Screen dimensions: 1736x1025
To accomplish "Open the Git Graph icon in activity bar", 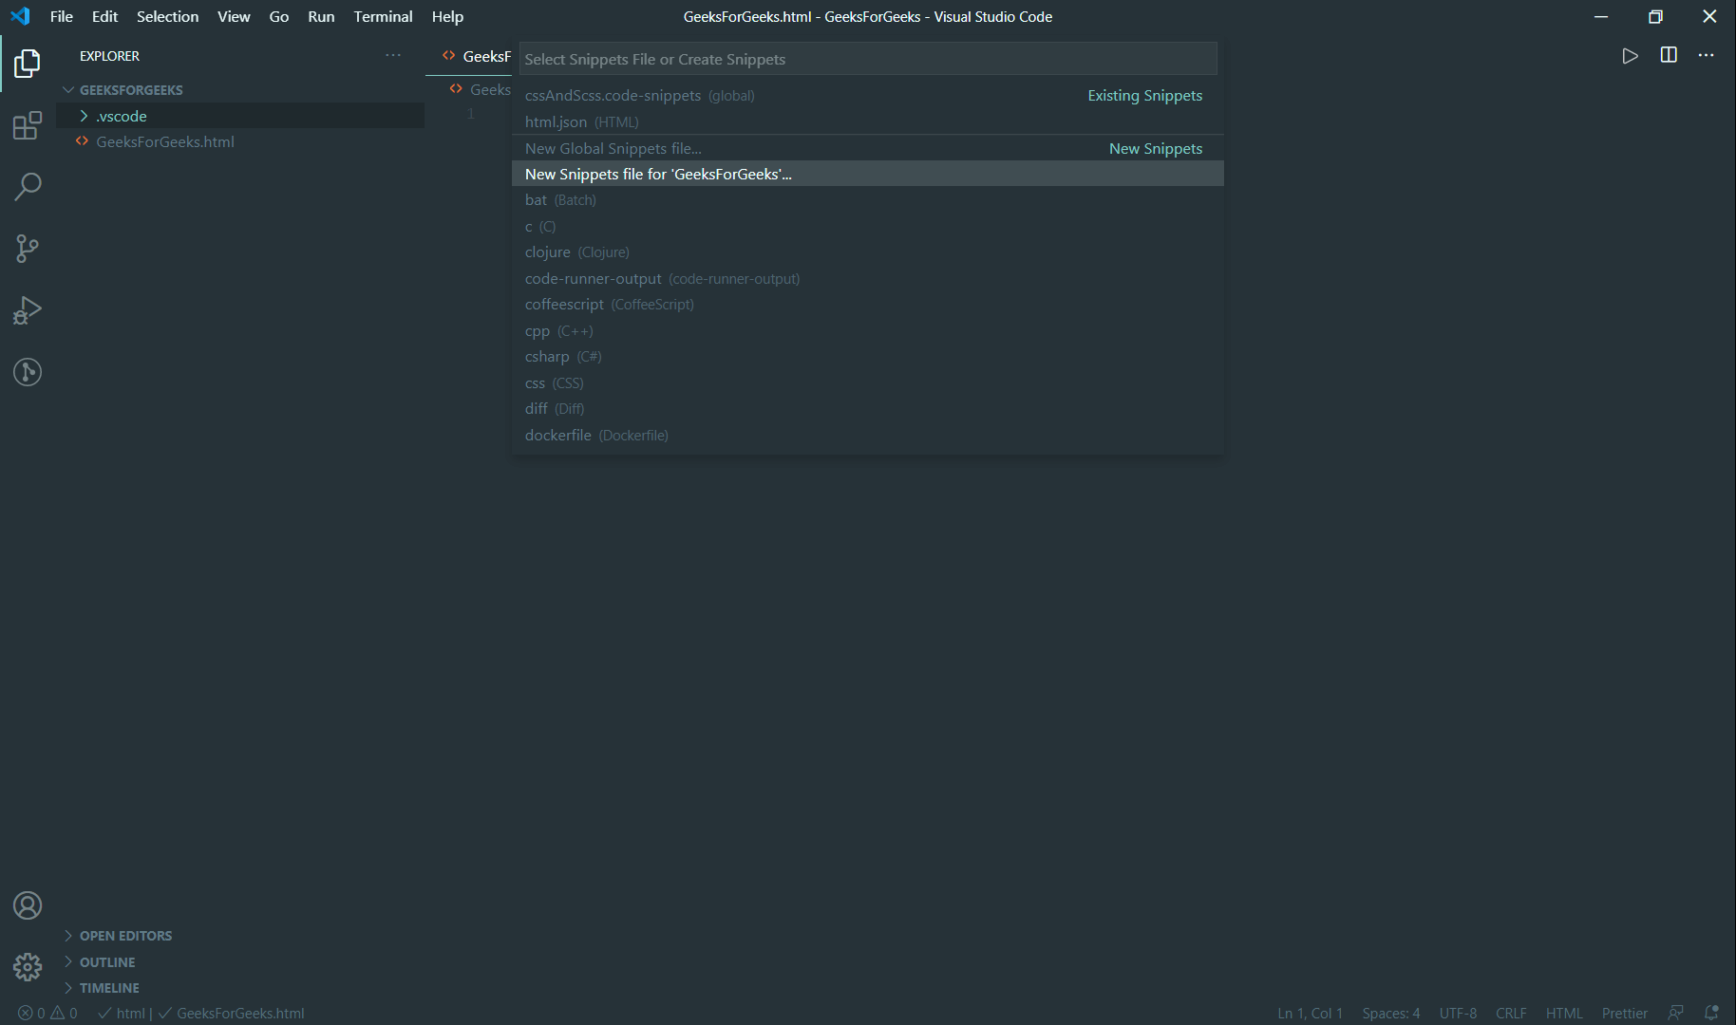I will pyautogui.click(x=28, y=372).
